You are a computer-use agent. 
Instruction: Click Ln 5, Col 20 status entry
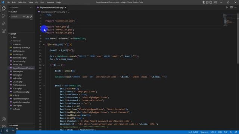(193, 132)
